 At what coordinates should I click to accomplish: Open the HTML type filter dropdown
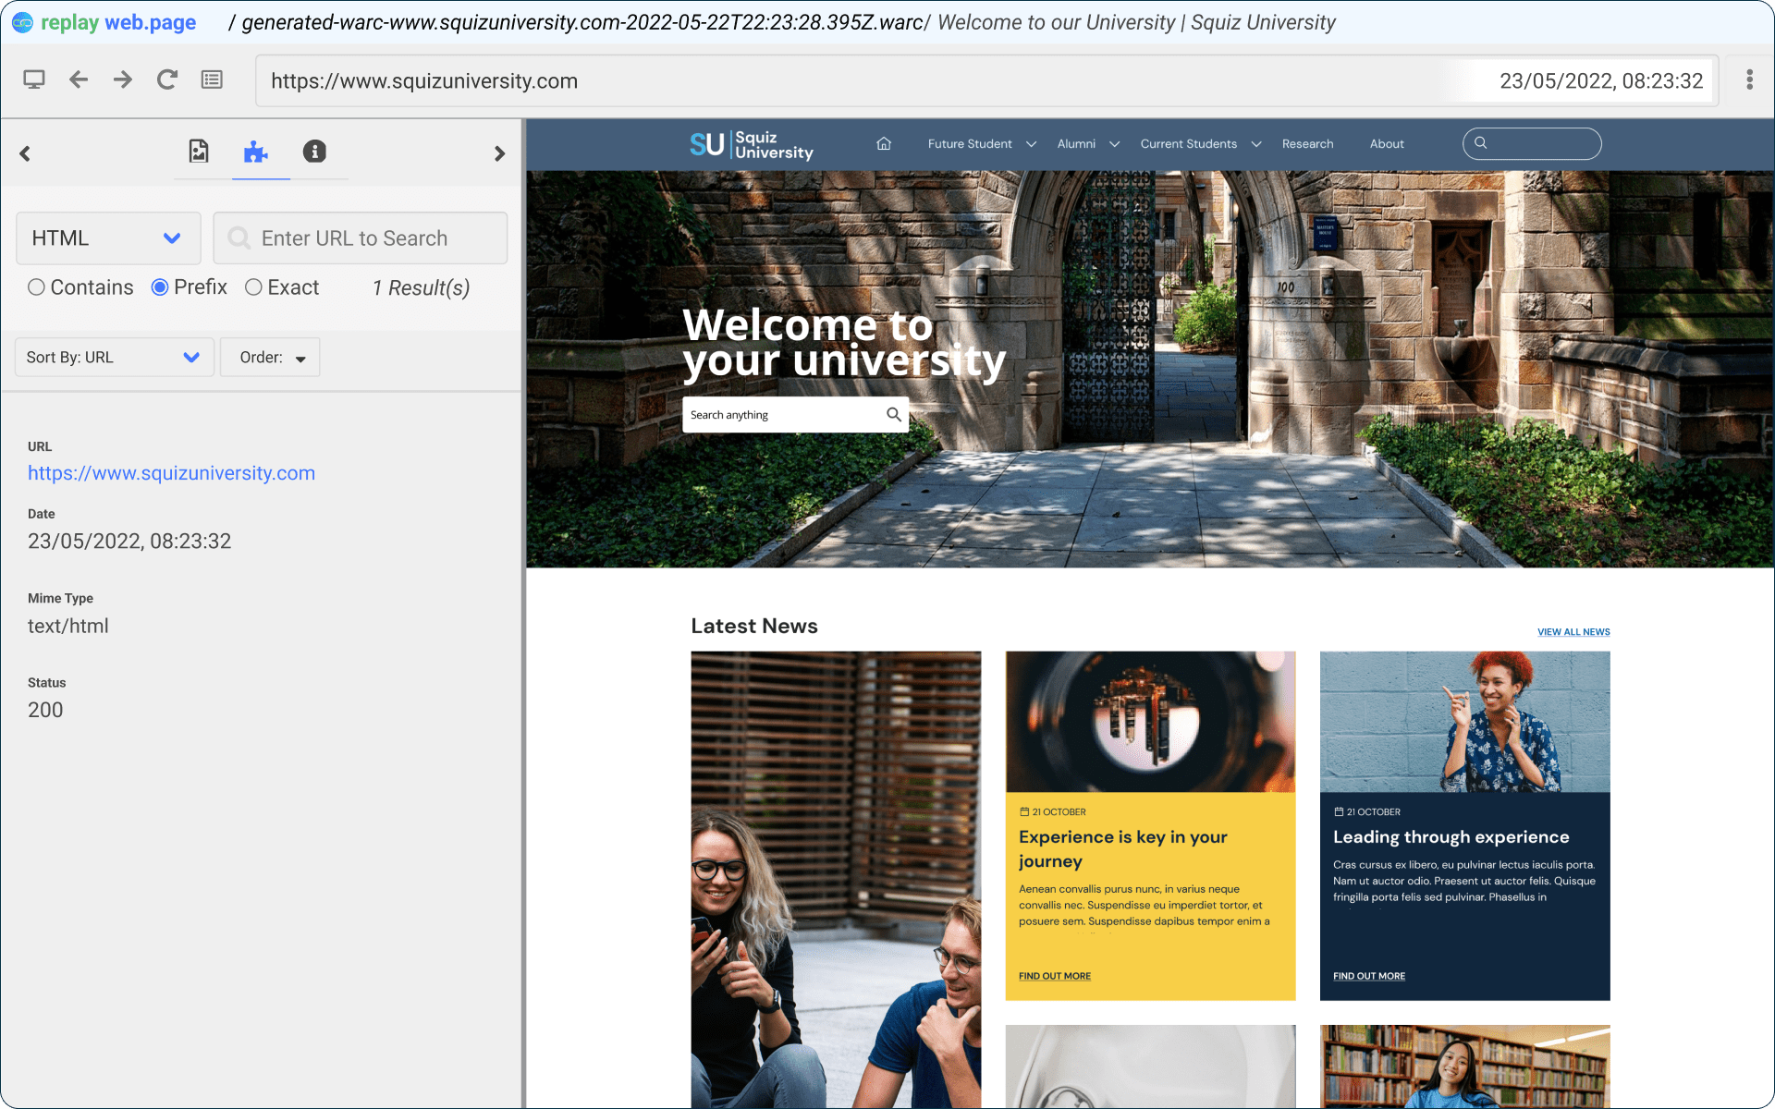pyautogui.click(x=108, y=238)
